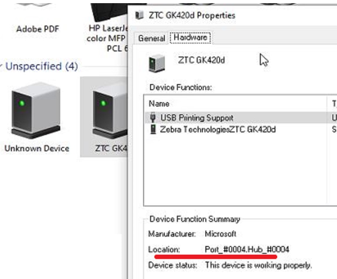The image size is (337, 279).
Task: Click the Unknown Device label
Action: (37, 149)
